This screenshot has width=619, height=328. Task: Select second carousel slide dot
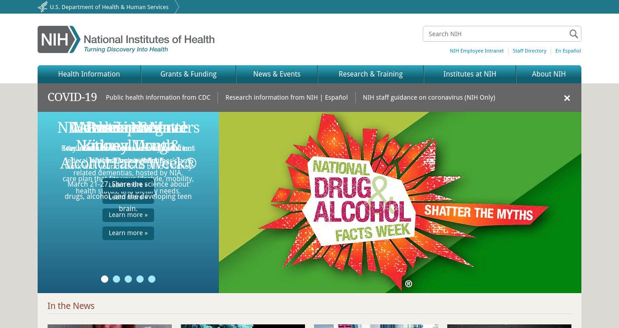click(116, 279)
